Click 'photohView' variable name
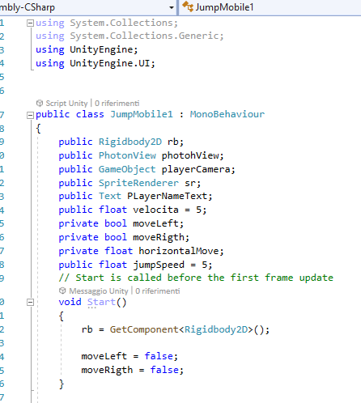361x403 pixels. pyautogui.click(x=191, y=155)
